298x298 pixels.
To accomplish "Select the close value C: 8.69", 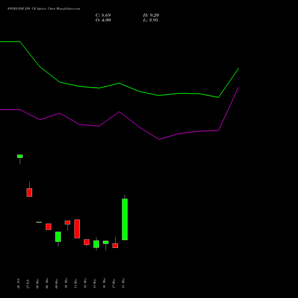I will 103,15.
